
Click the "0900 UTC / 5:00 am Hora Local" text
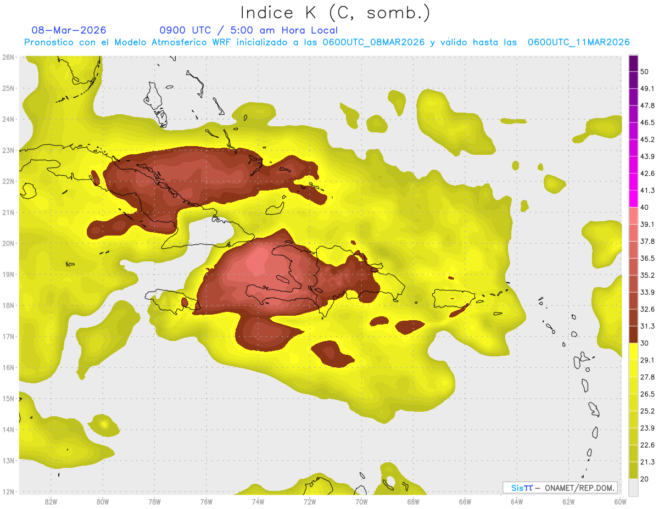coord(248,30)
